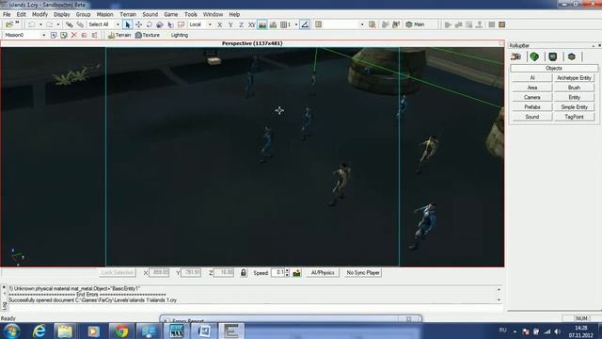Viewport: 602px width, 339px height.
Task: Click the Speed value field
Action: point(277,272)
